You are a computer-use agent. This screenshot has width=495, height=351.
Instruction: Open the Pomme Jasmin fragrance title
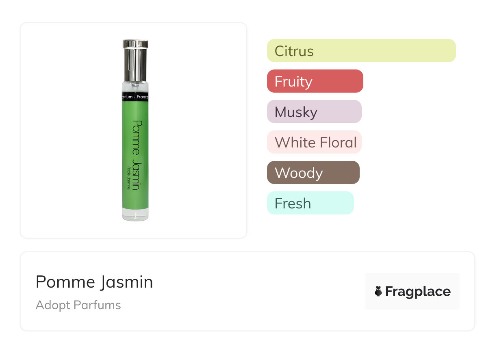click(x=94, y=282)
